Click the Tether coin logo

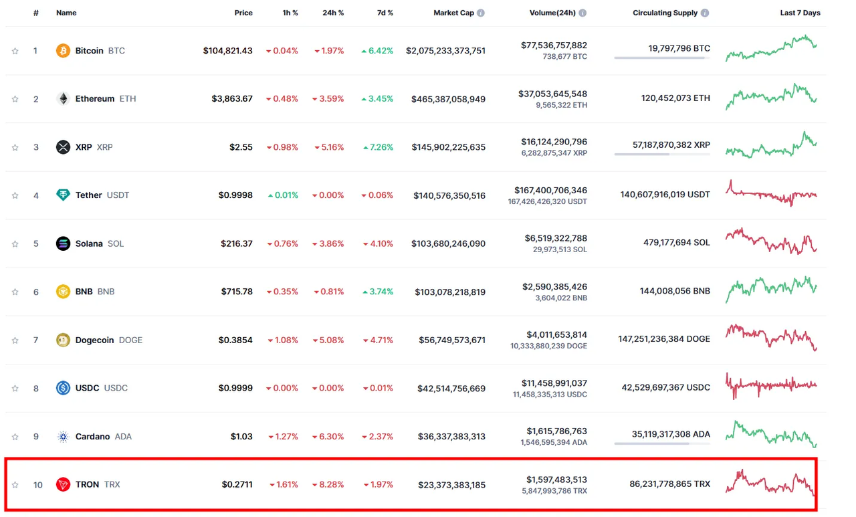(63, 195)
